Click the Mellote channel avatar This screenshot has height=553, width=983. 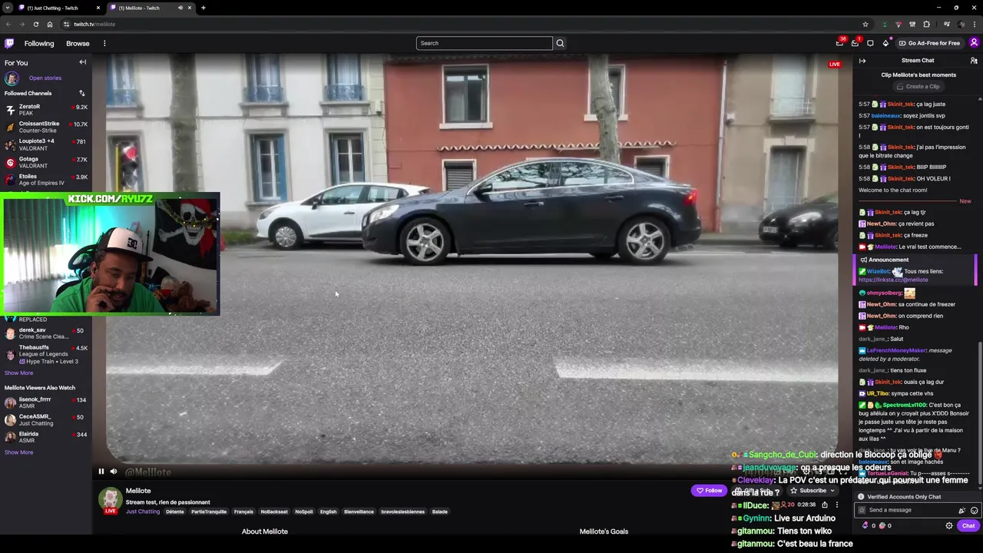pos(111,498)
